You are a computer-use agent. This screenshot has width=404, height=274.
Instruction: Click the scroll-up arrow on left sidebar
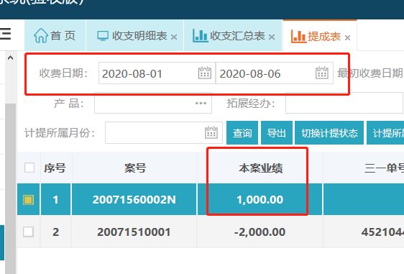tap(10, 58)
